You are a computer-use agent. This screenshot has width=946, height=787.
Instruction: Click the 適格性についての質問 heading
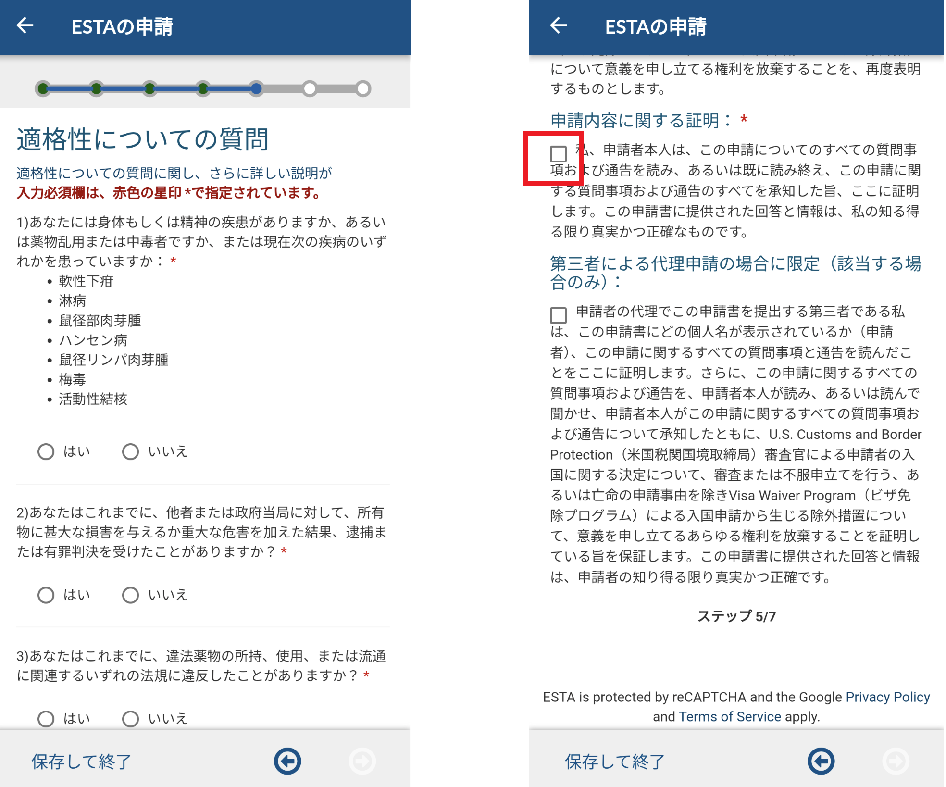(x=143, y=139)
